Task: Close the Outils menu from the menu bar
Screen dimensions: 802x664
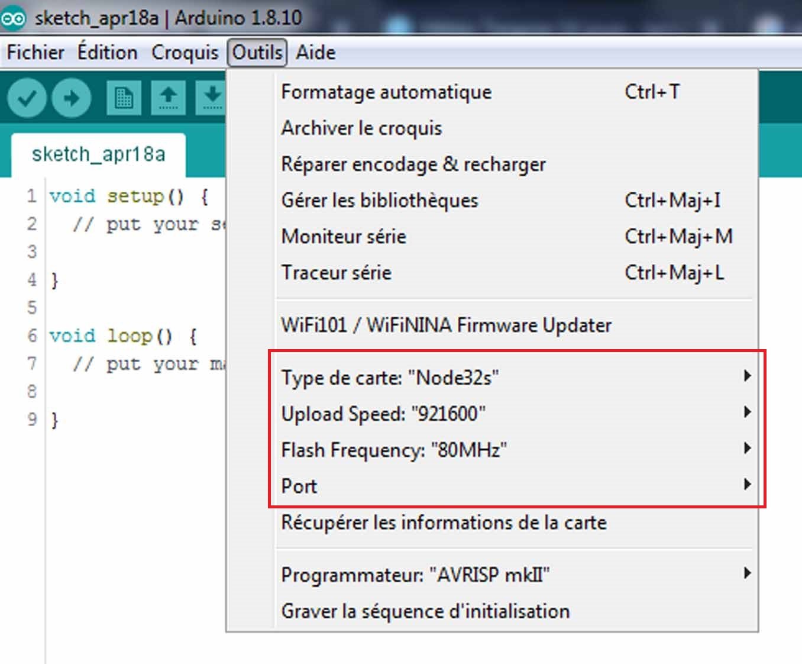Action: 257,52
